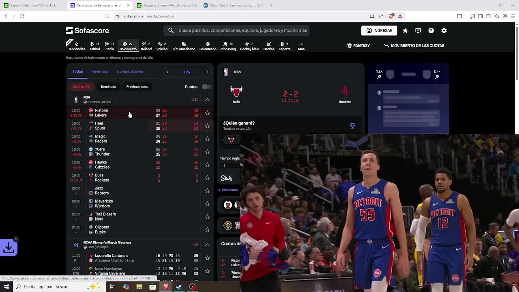The image size is (519, 292).
Task: Switch to Kingteka Stream browser tab
Action: coord(167,5)
